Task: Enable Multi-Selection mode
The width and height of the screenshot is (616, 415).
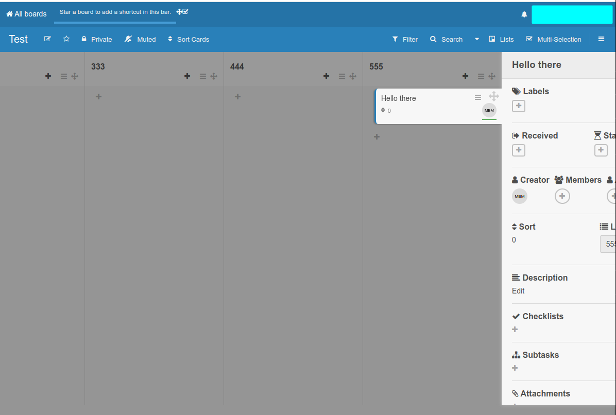Action: coord(554,39)
